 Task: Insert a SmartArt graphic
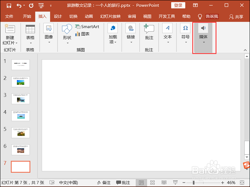[87, 27]
